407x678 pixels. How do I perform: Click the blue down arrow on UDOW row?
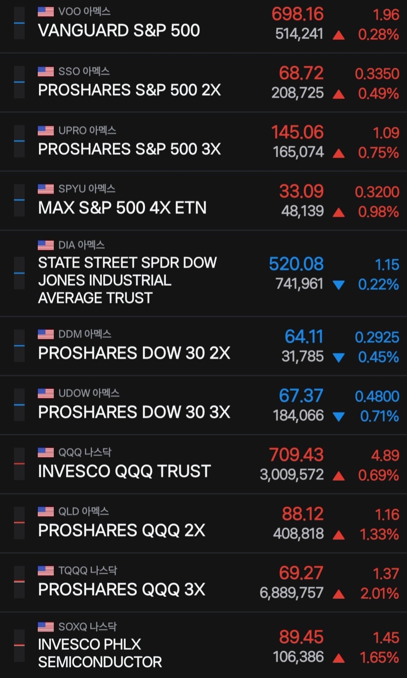(x=338, y=417)
